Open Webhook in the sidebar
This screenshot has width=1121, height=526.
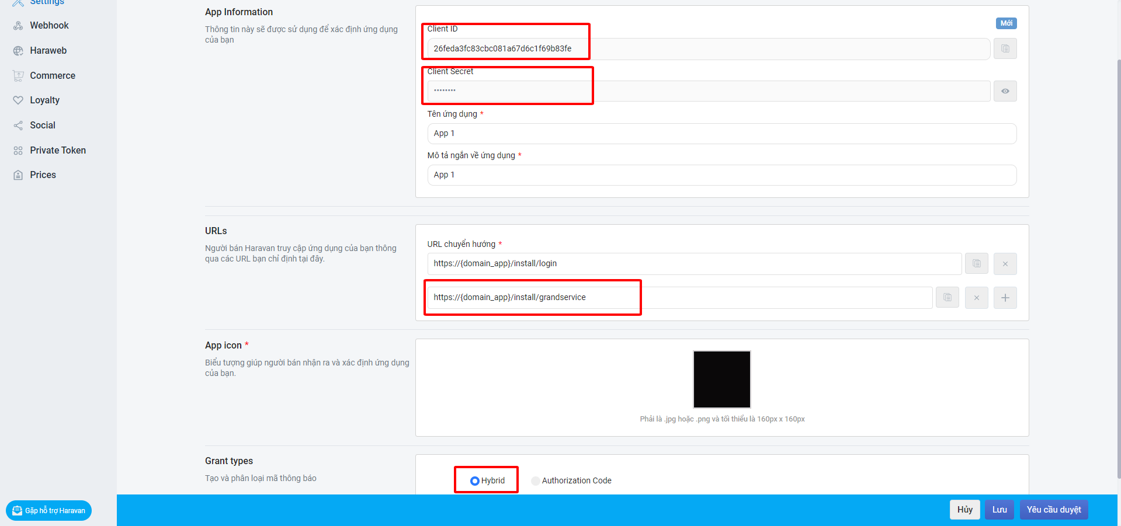click(x=49, y=26)
